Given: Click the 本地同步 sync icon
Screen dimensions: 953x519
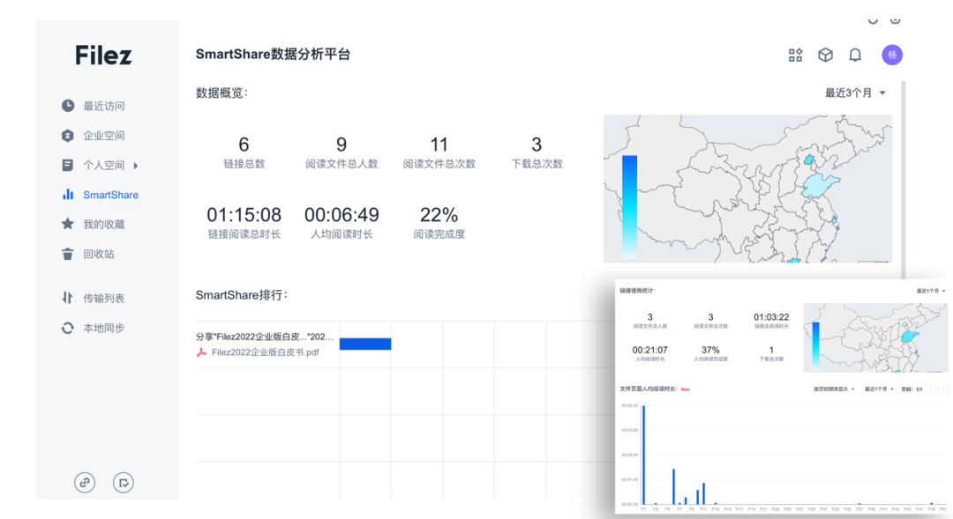Looking at the screenshot, I should coord(67,328).
